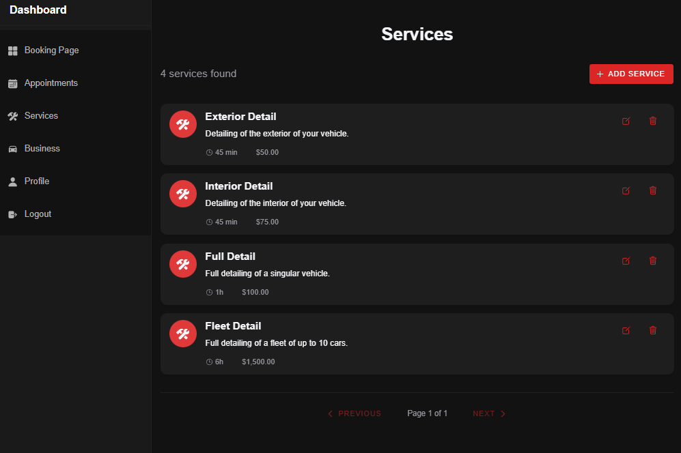Screen dimensions: 681x453
Task: Click the Services tools icon in sidebar
Action: click(12, 115)
